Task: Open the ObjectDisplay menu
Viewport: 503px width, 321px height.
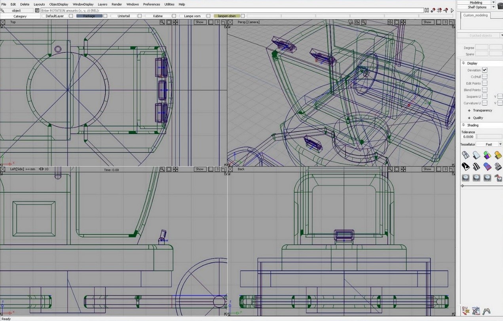Action: point(59,4)
